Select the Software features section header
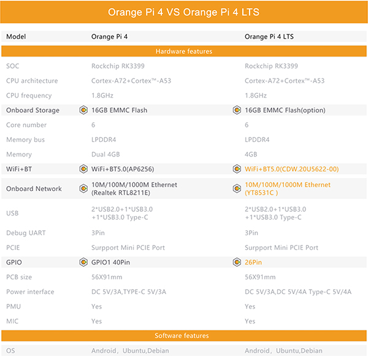Screen dimensions: 368x356 pos(184,336)
